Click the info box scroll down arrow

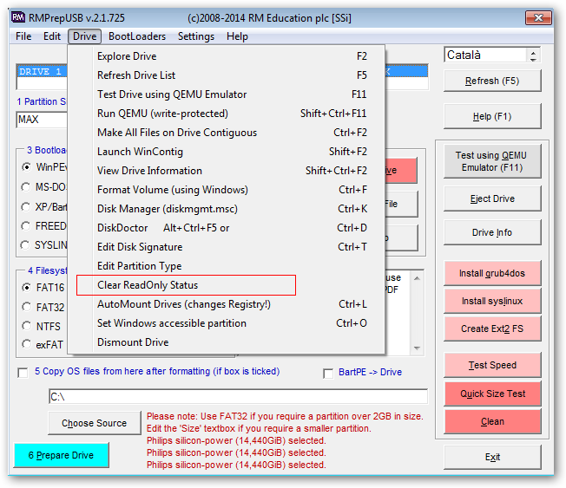417,348
